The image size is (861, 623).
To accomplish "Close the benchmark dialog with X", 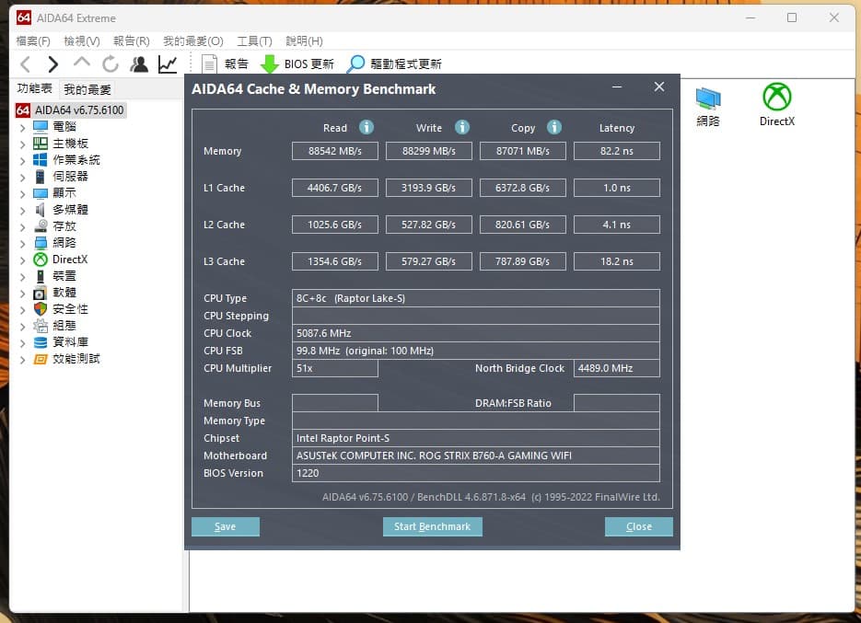I will (659, 87).
